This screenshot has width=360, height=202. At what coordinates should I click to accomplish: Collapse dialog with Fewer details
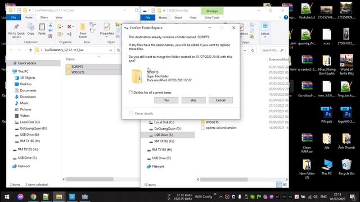[x=141, y=113]
